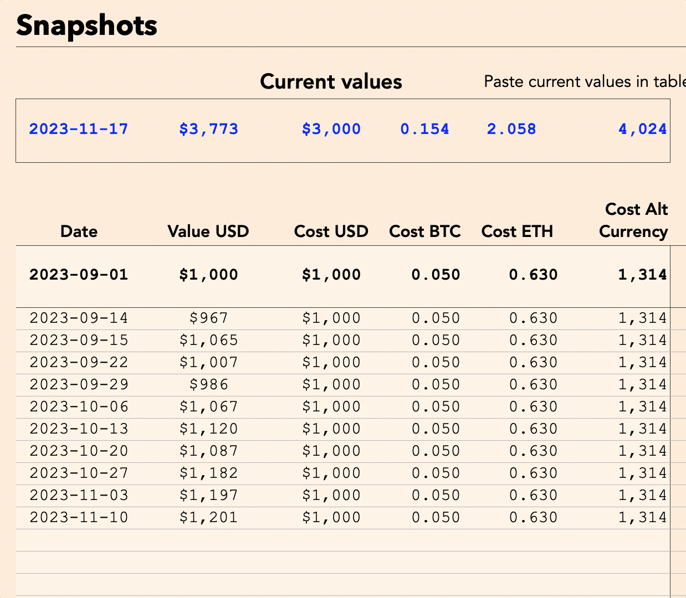Select the $1,182 value cell
The image size is (686, 598).
pos(208,473)
